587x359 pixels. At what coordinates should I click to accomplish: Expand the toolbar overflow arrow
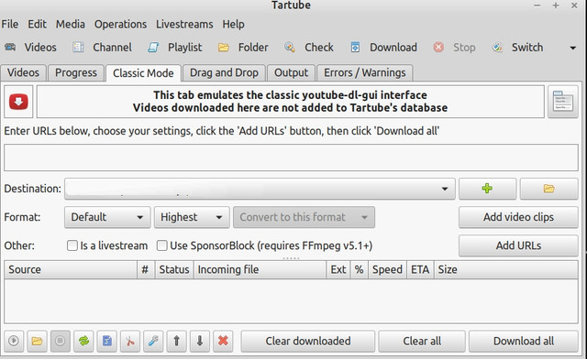coord(572,48)
